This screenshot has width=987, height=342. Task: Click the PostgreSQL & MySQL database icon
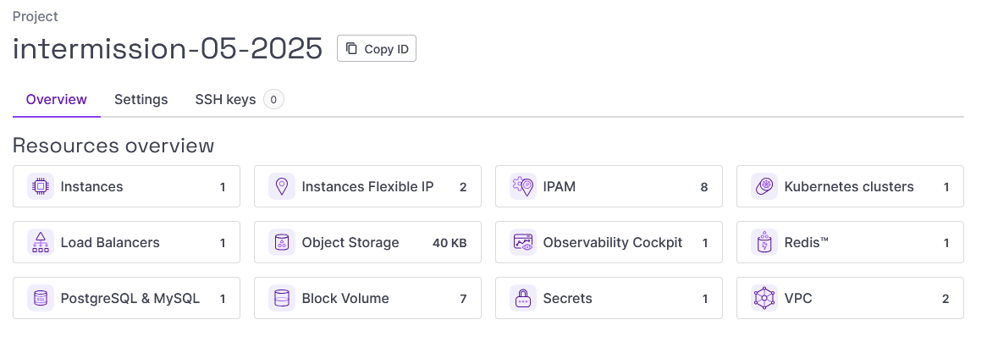click(x=41, y=298)
